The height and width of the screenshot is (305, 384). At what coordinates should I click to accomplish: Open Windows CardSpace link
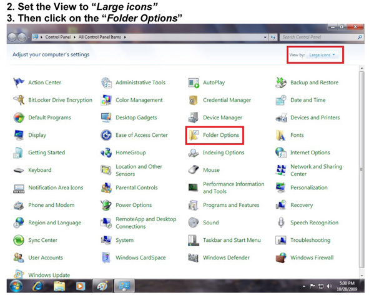[140, 257]
